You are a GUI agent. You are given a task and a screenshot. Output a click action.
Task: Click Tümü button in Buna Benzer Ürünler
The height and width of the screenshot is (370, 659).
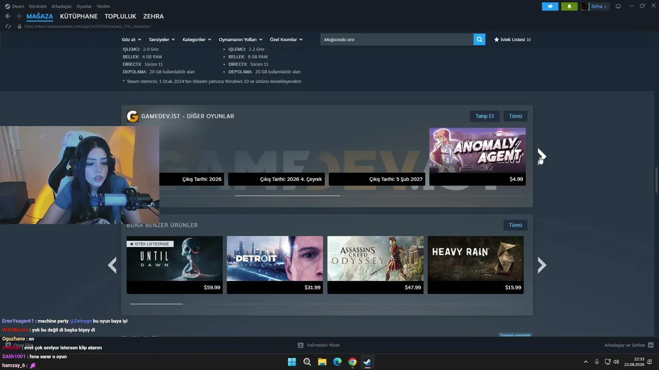pyautogui.click(x=515, y=225)
